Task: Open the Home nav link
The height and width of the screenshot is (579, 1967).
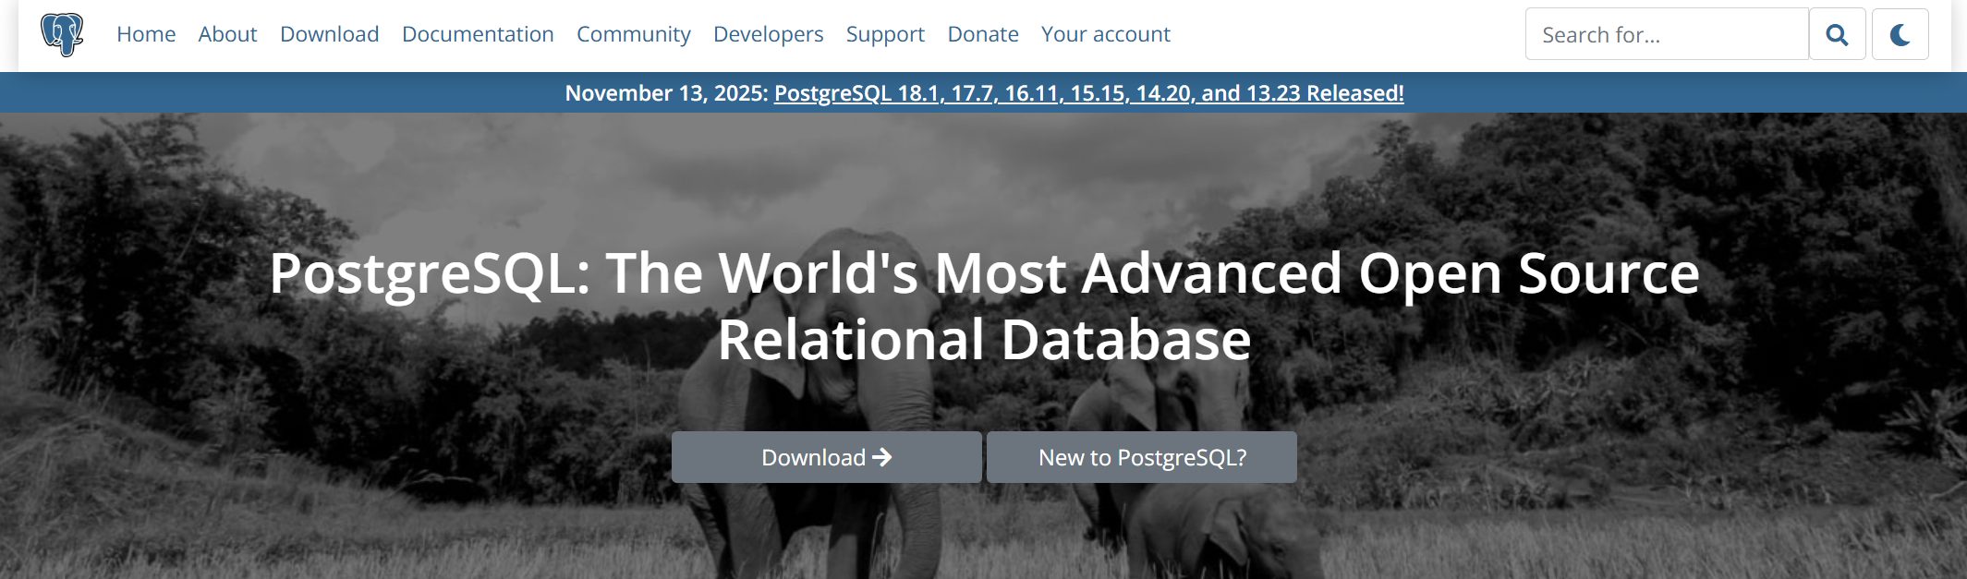Action: [146, 34]
